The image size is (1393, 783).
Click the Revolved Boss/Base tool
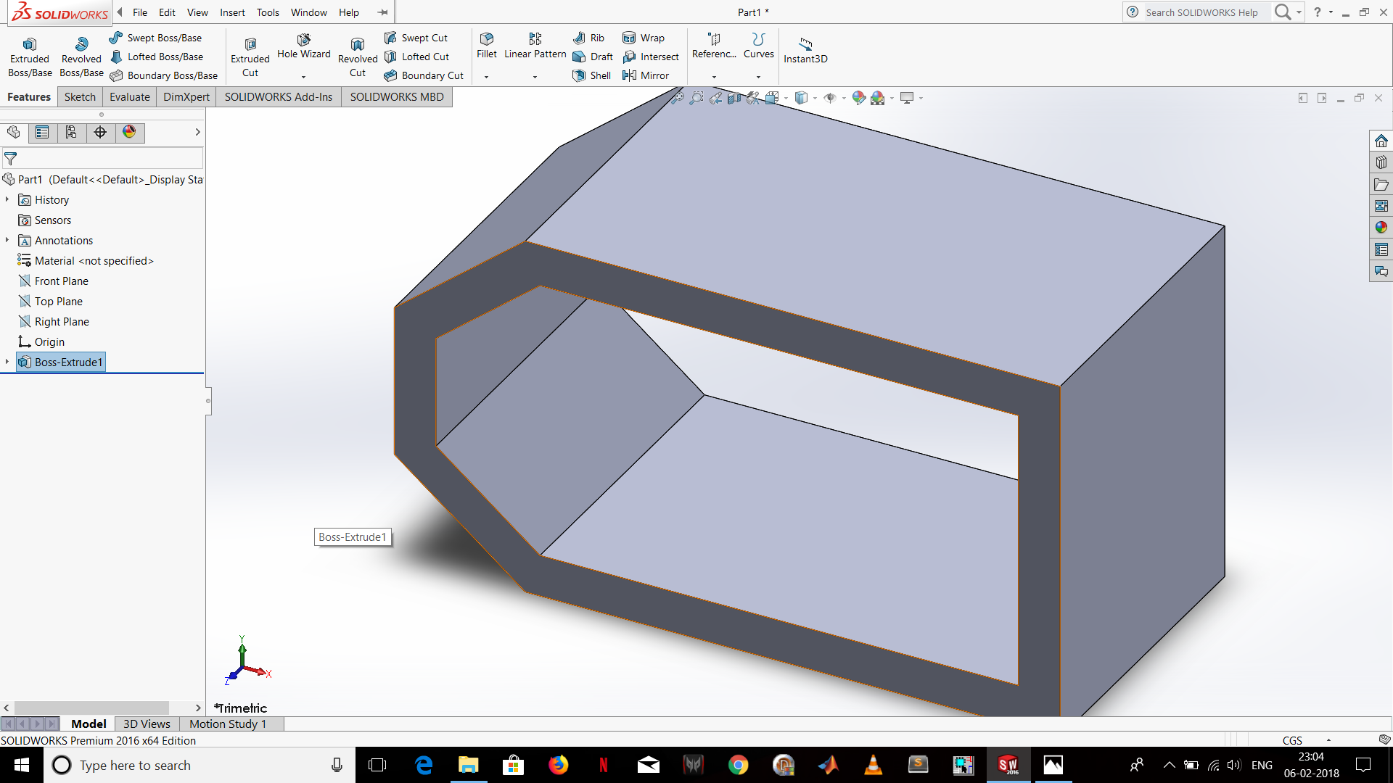coord(81,57)
